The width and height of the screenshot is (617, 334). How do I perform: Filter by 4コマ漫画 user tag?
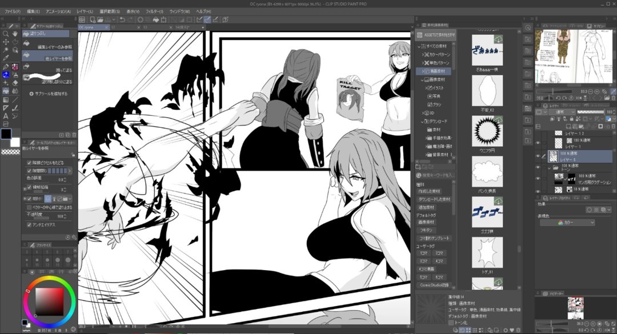pos(427,269)
